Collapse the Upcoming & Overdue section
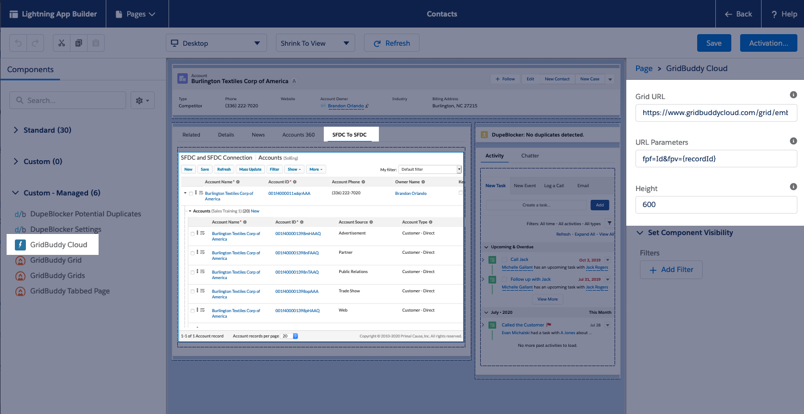 (486, 247)
